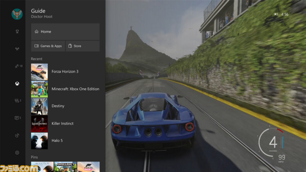Screen dimensions: 306x172
Task: Open Notifications icon showing 5
Action: [x=18, y=118]
